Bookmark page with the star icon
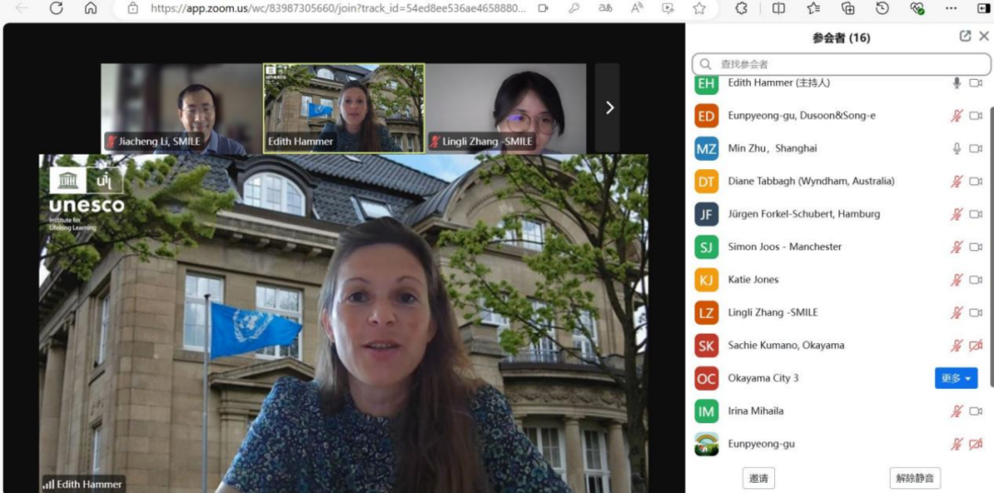This screenshot has width=994, height=493. click(699, 8)
